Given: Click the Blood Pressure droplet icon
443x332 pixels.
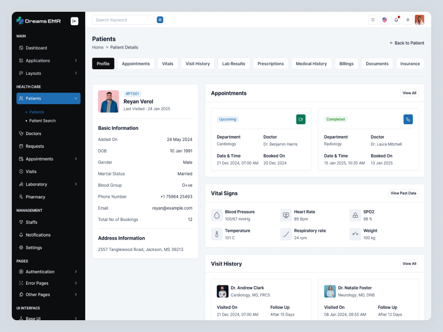Looking at the screenshot, I should pos(217,215).
